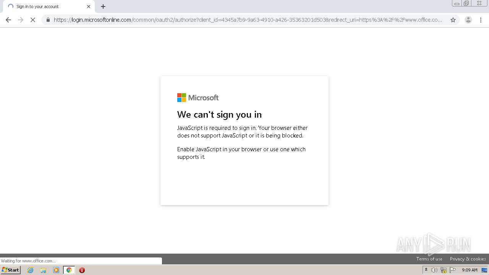Open the Chrome profile avatar
The height and width of the screenshot is (275, 489).
tap(468, 20)
